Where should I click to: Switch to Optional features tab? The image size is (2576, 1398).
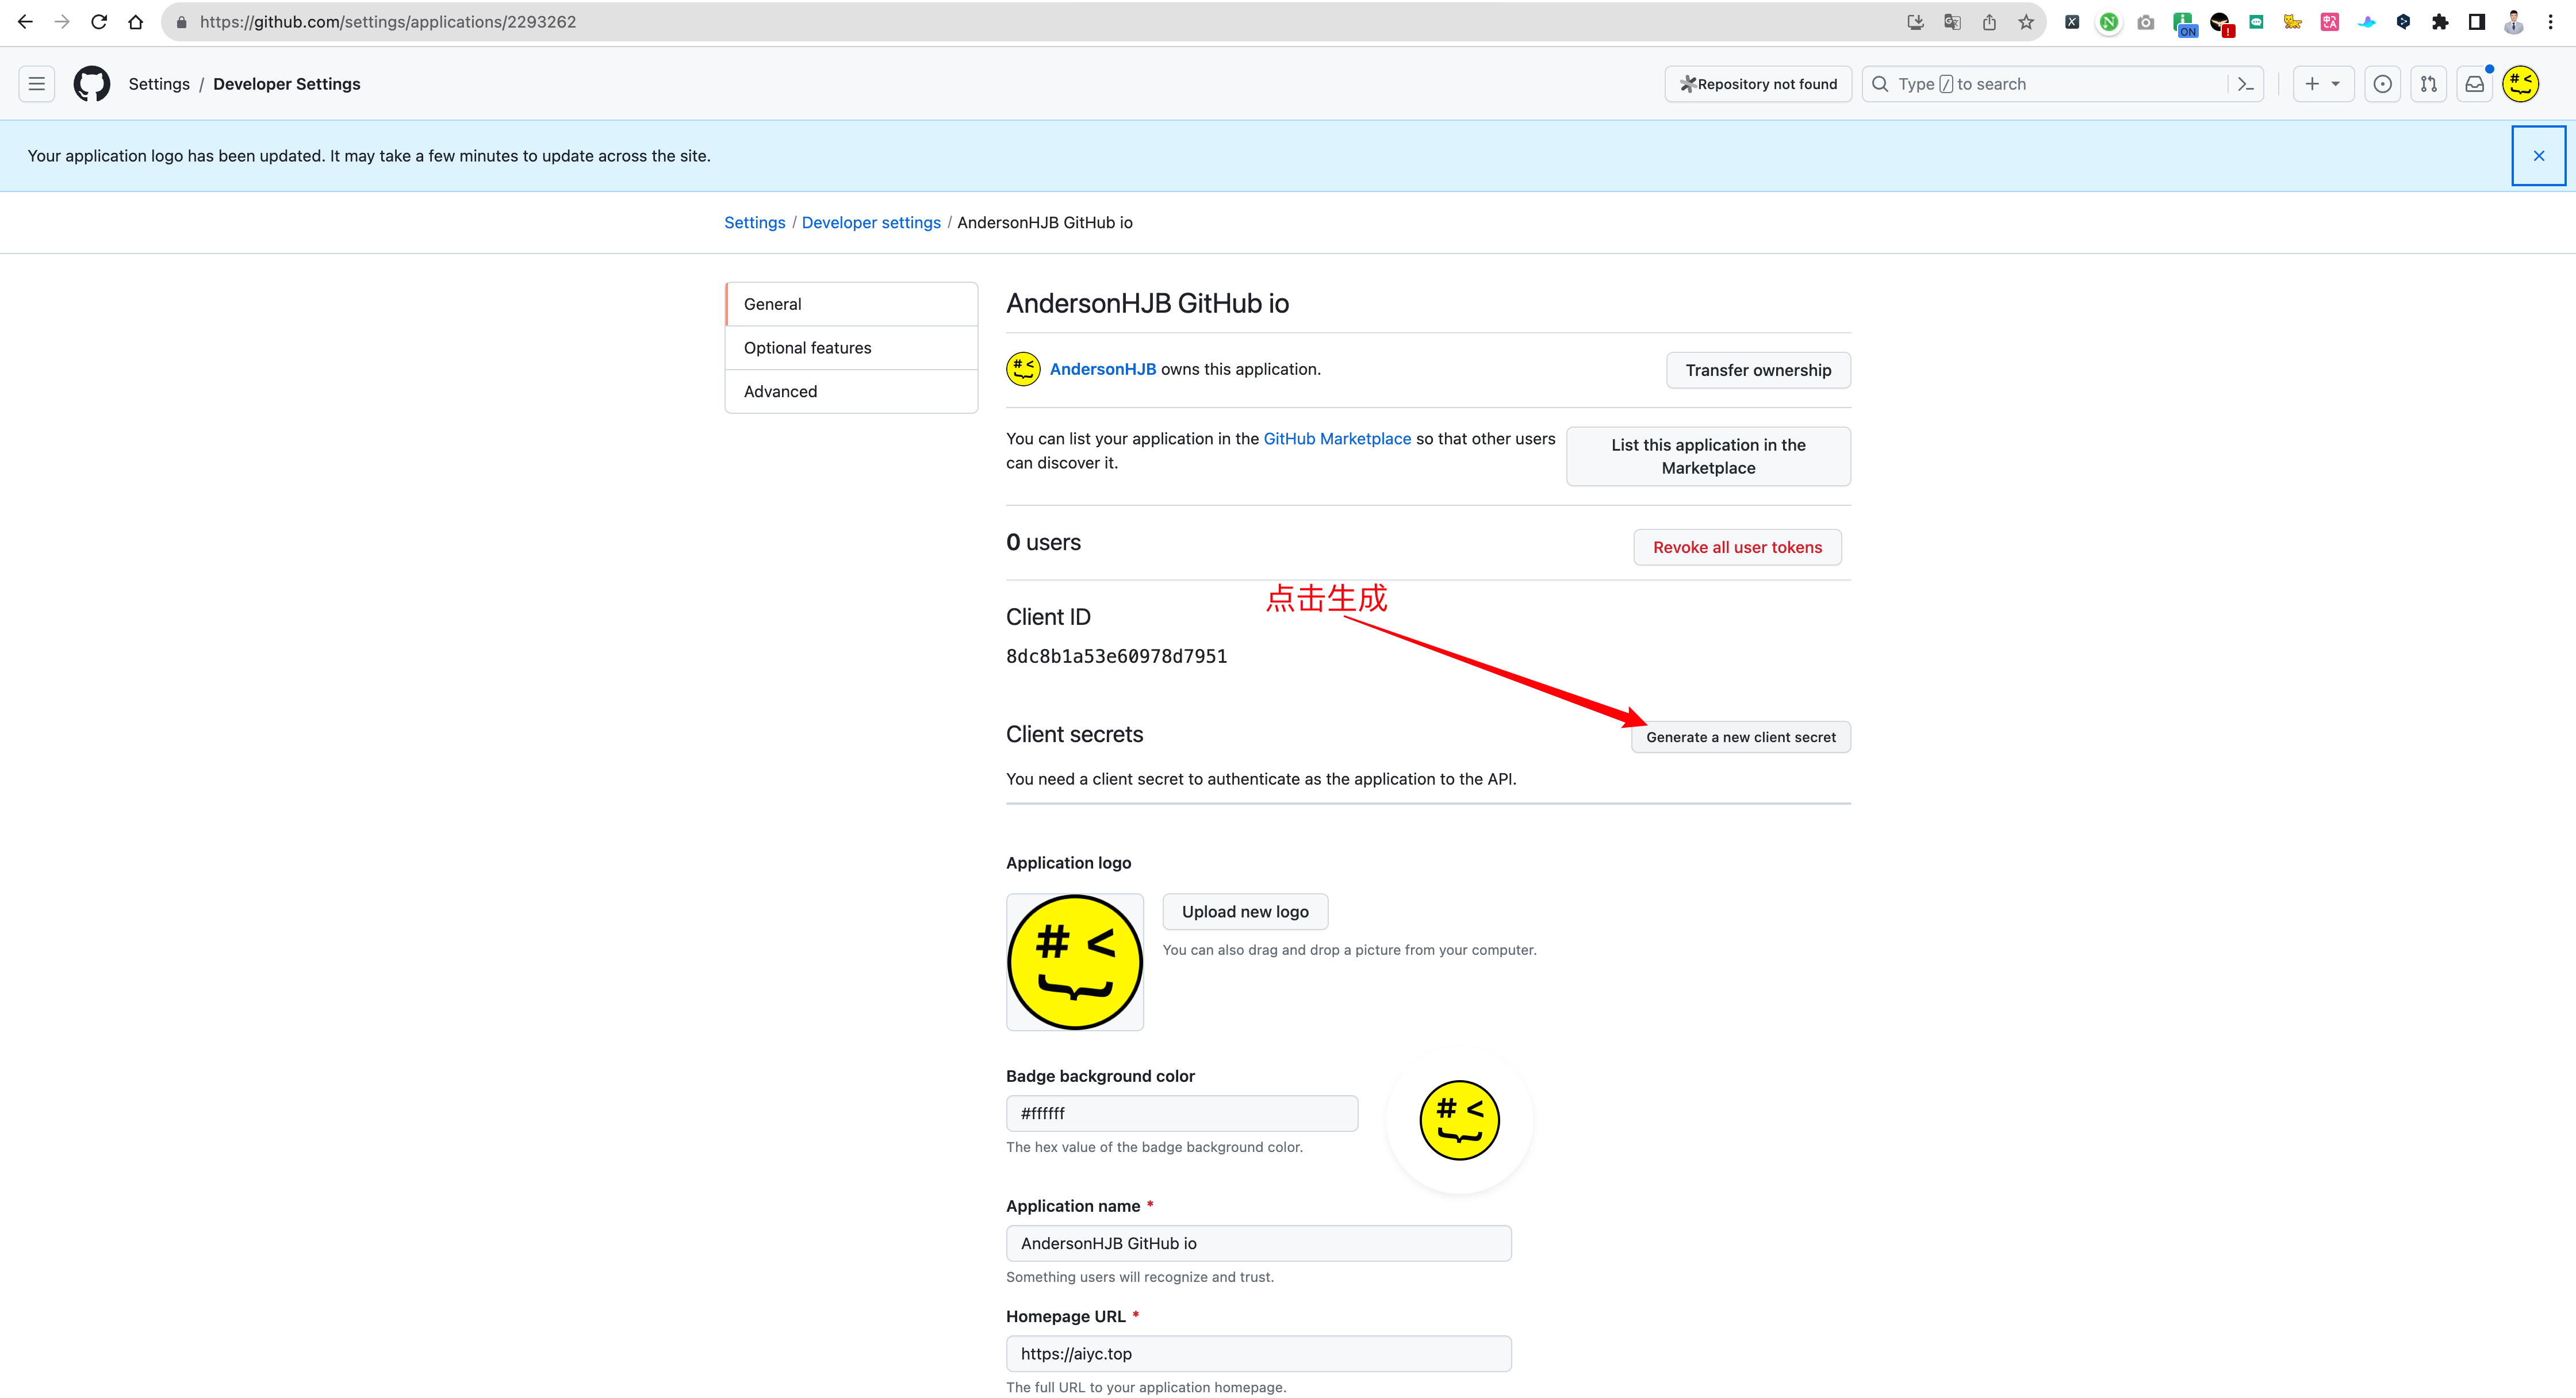click(852, 348)
